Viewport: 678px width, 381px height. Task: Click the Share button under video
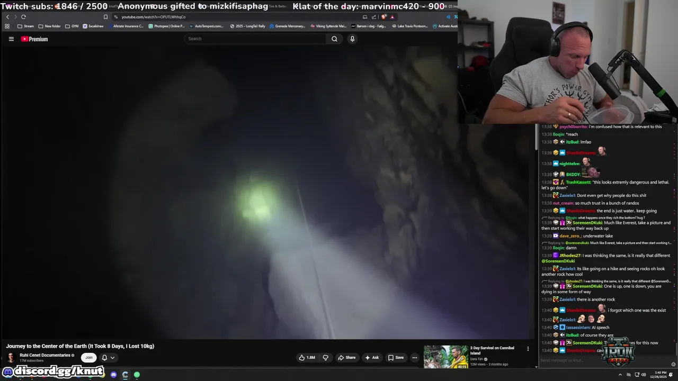pyautogui.click(x=347, y=358)
